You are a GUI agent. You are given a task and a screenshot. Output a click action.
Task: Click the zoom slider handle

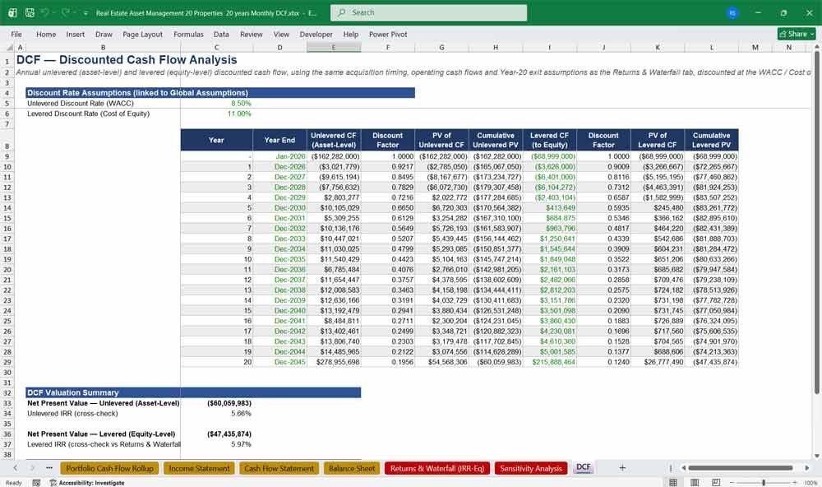click(x=764, y=482)
